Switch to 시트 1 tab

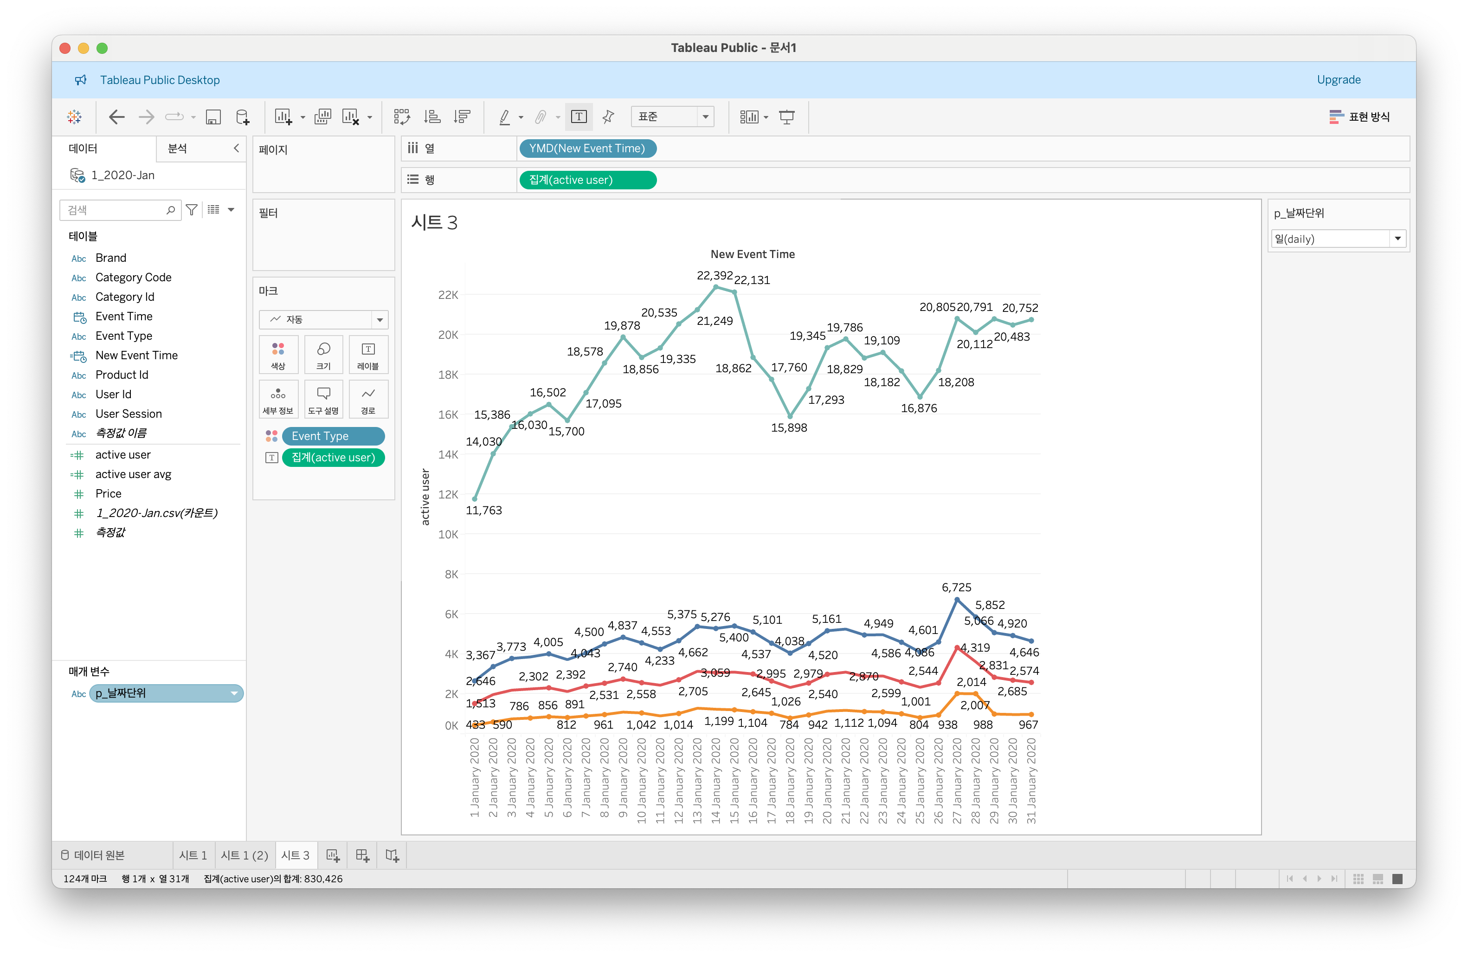pos(193,855)
